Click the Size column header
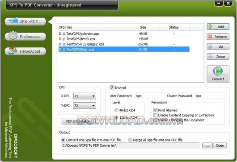This screenshot has width=237, height=162. click(x=143, y=27)
